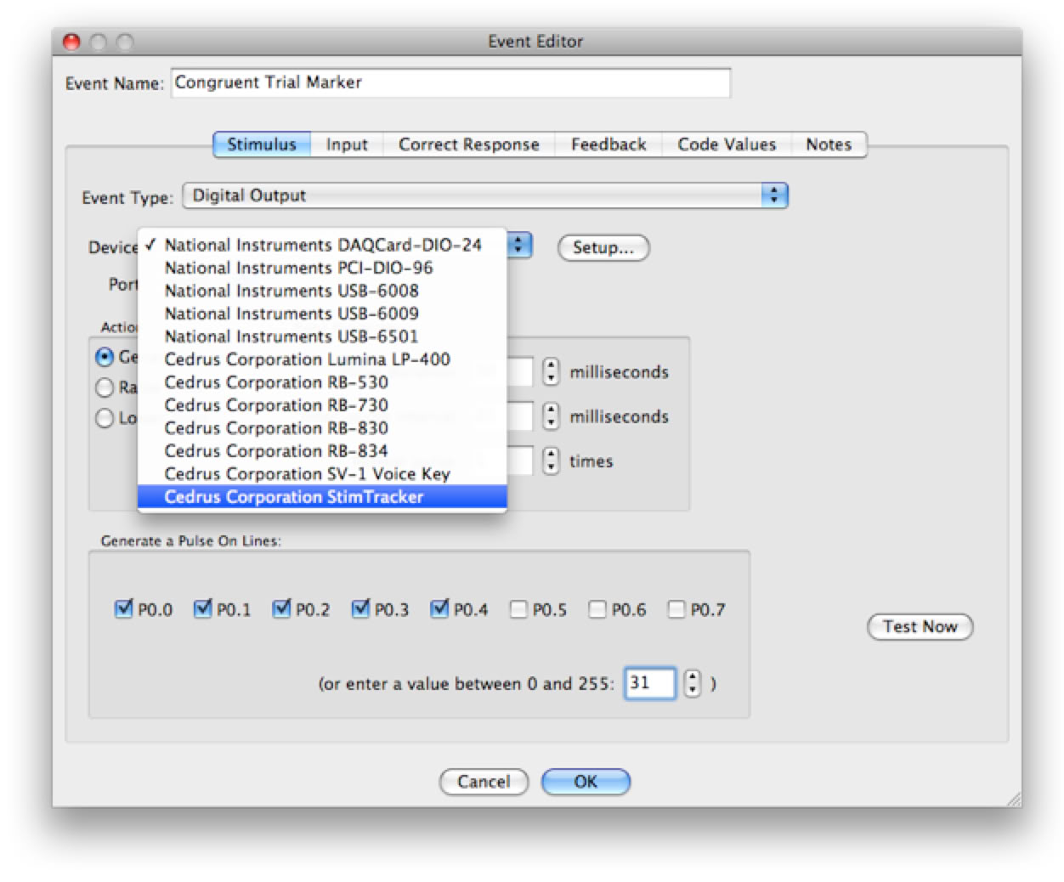The width and height of the screenshot is (1064, 882).
Task: Toggle the P0.3 line checkbox
Action: click(361, 609)
